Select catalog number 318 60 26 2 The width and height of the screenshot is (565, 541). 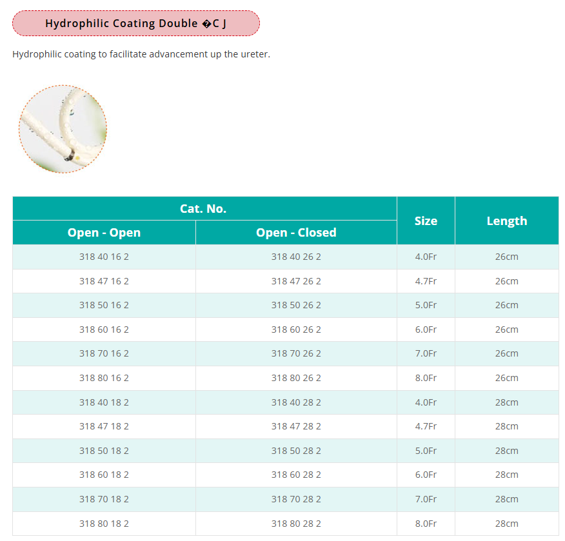pyautogui.click(x=296, y=330)
